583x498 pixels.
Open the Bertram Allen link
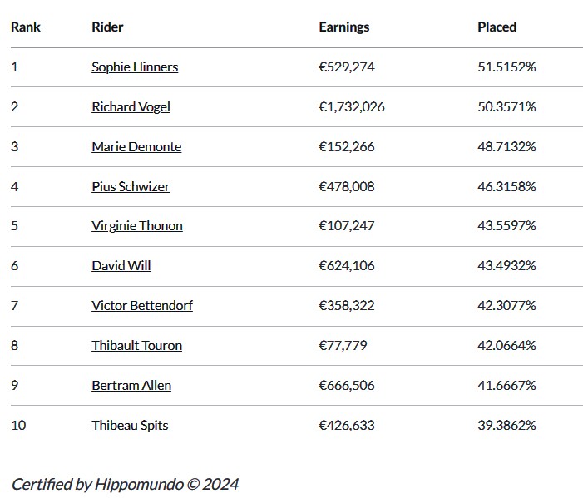131,386
